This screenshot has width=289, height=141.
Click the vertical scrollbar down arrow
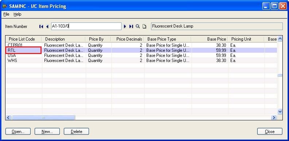(x=280, y=111)
